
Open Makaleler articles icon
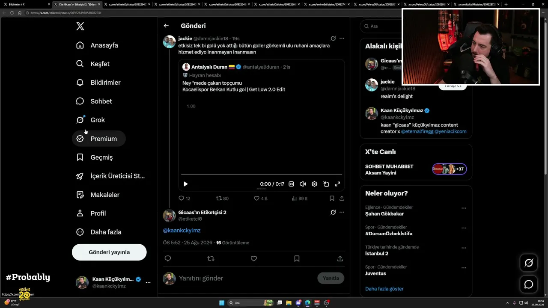[80, 195]
